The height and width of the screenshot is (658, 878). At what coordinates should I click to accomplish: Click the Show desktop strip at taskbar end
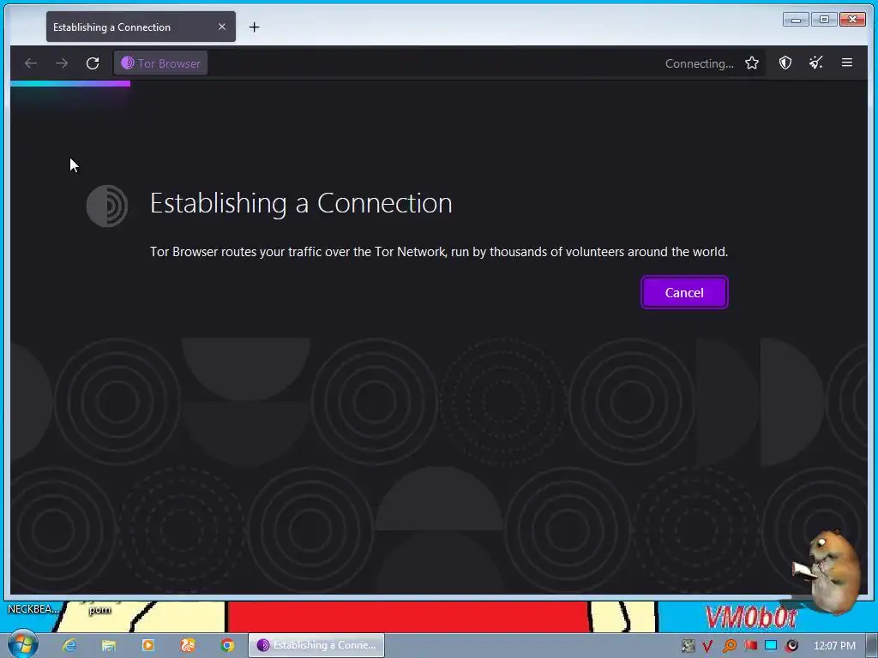[872, 646]
